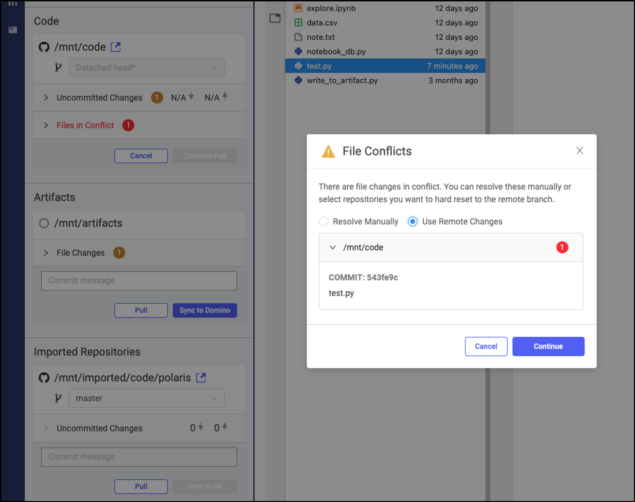Click the orange File Changes count badge
The height and width of the screenshot is (502, 635).
coord(119,253)
